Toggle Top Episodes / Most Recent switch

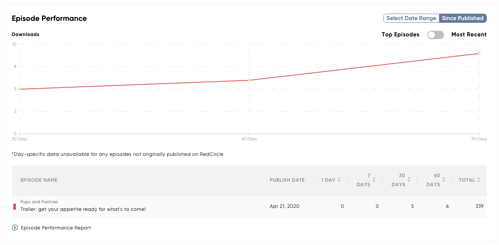click(435, 35)
